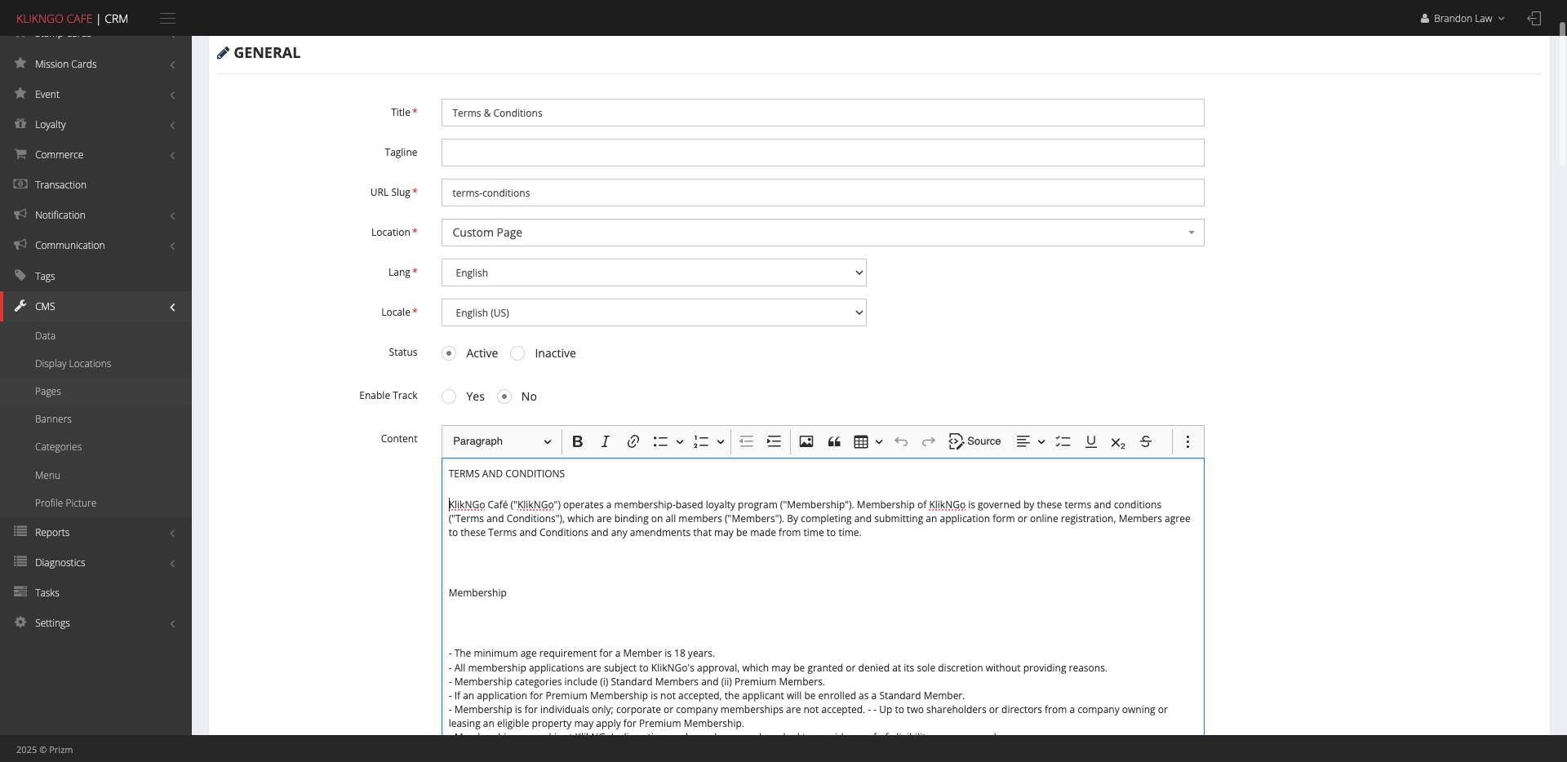Viewport: 1567px width, 762px height.
Task: Open Brandon Law user menu
Action: click(x=1463, y=18)
